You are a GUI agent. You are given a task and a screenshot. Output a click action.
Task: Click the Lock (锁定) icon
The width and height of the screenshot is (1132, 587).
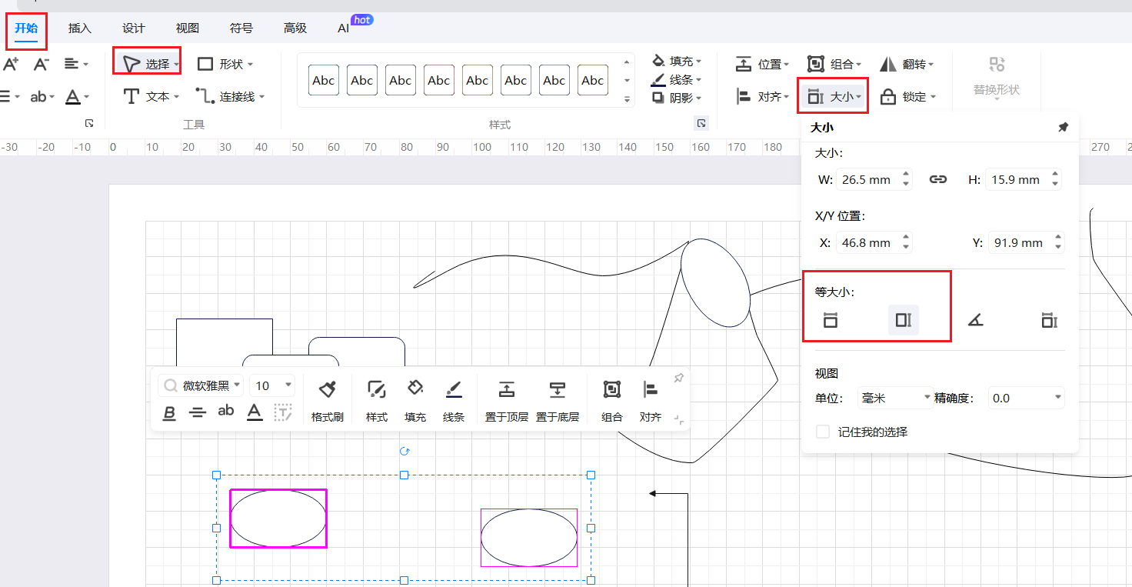coord(888,97)
